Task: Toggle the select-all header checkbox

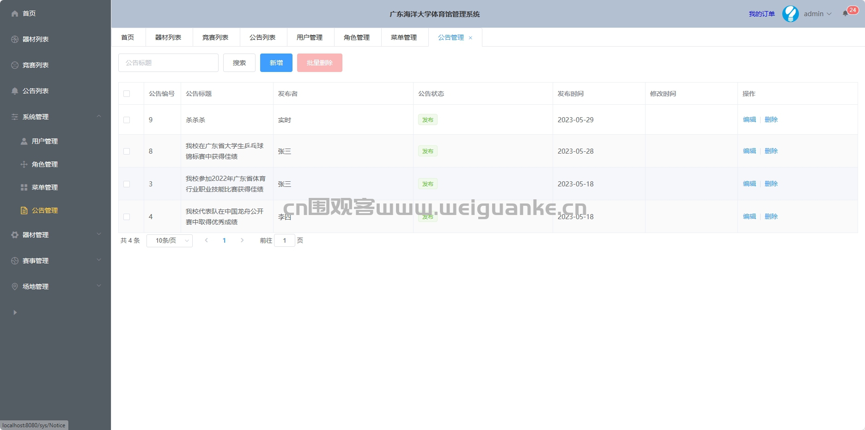Action: click(127, 94)
